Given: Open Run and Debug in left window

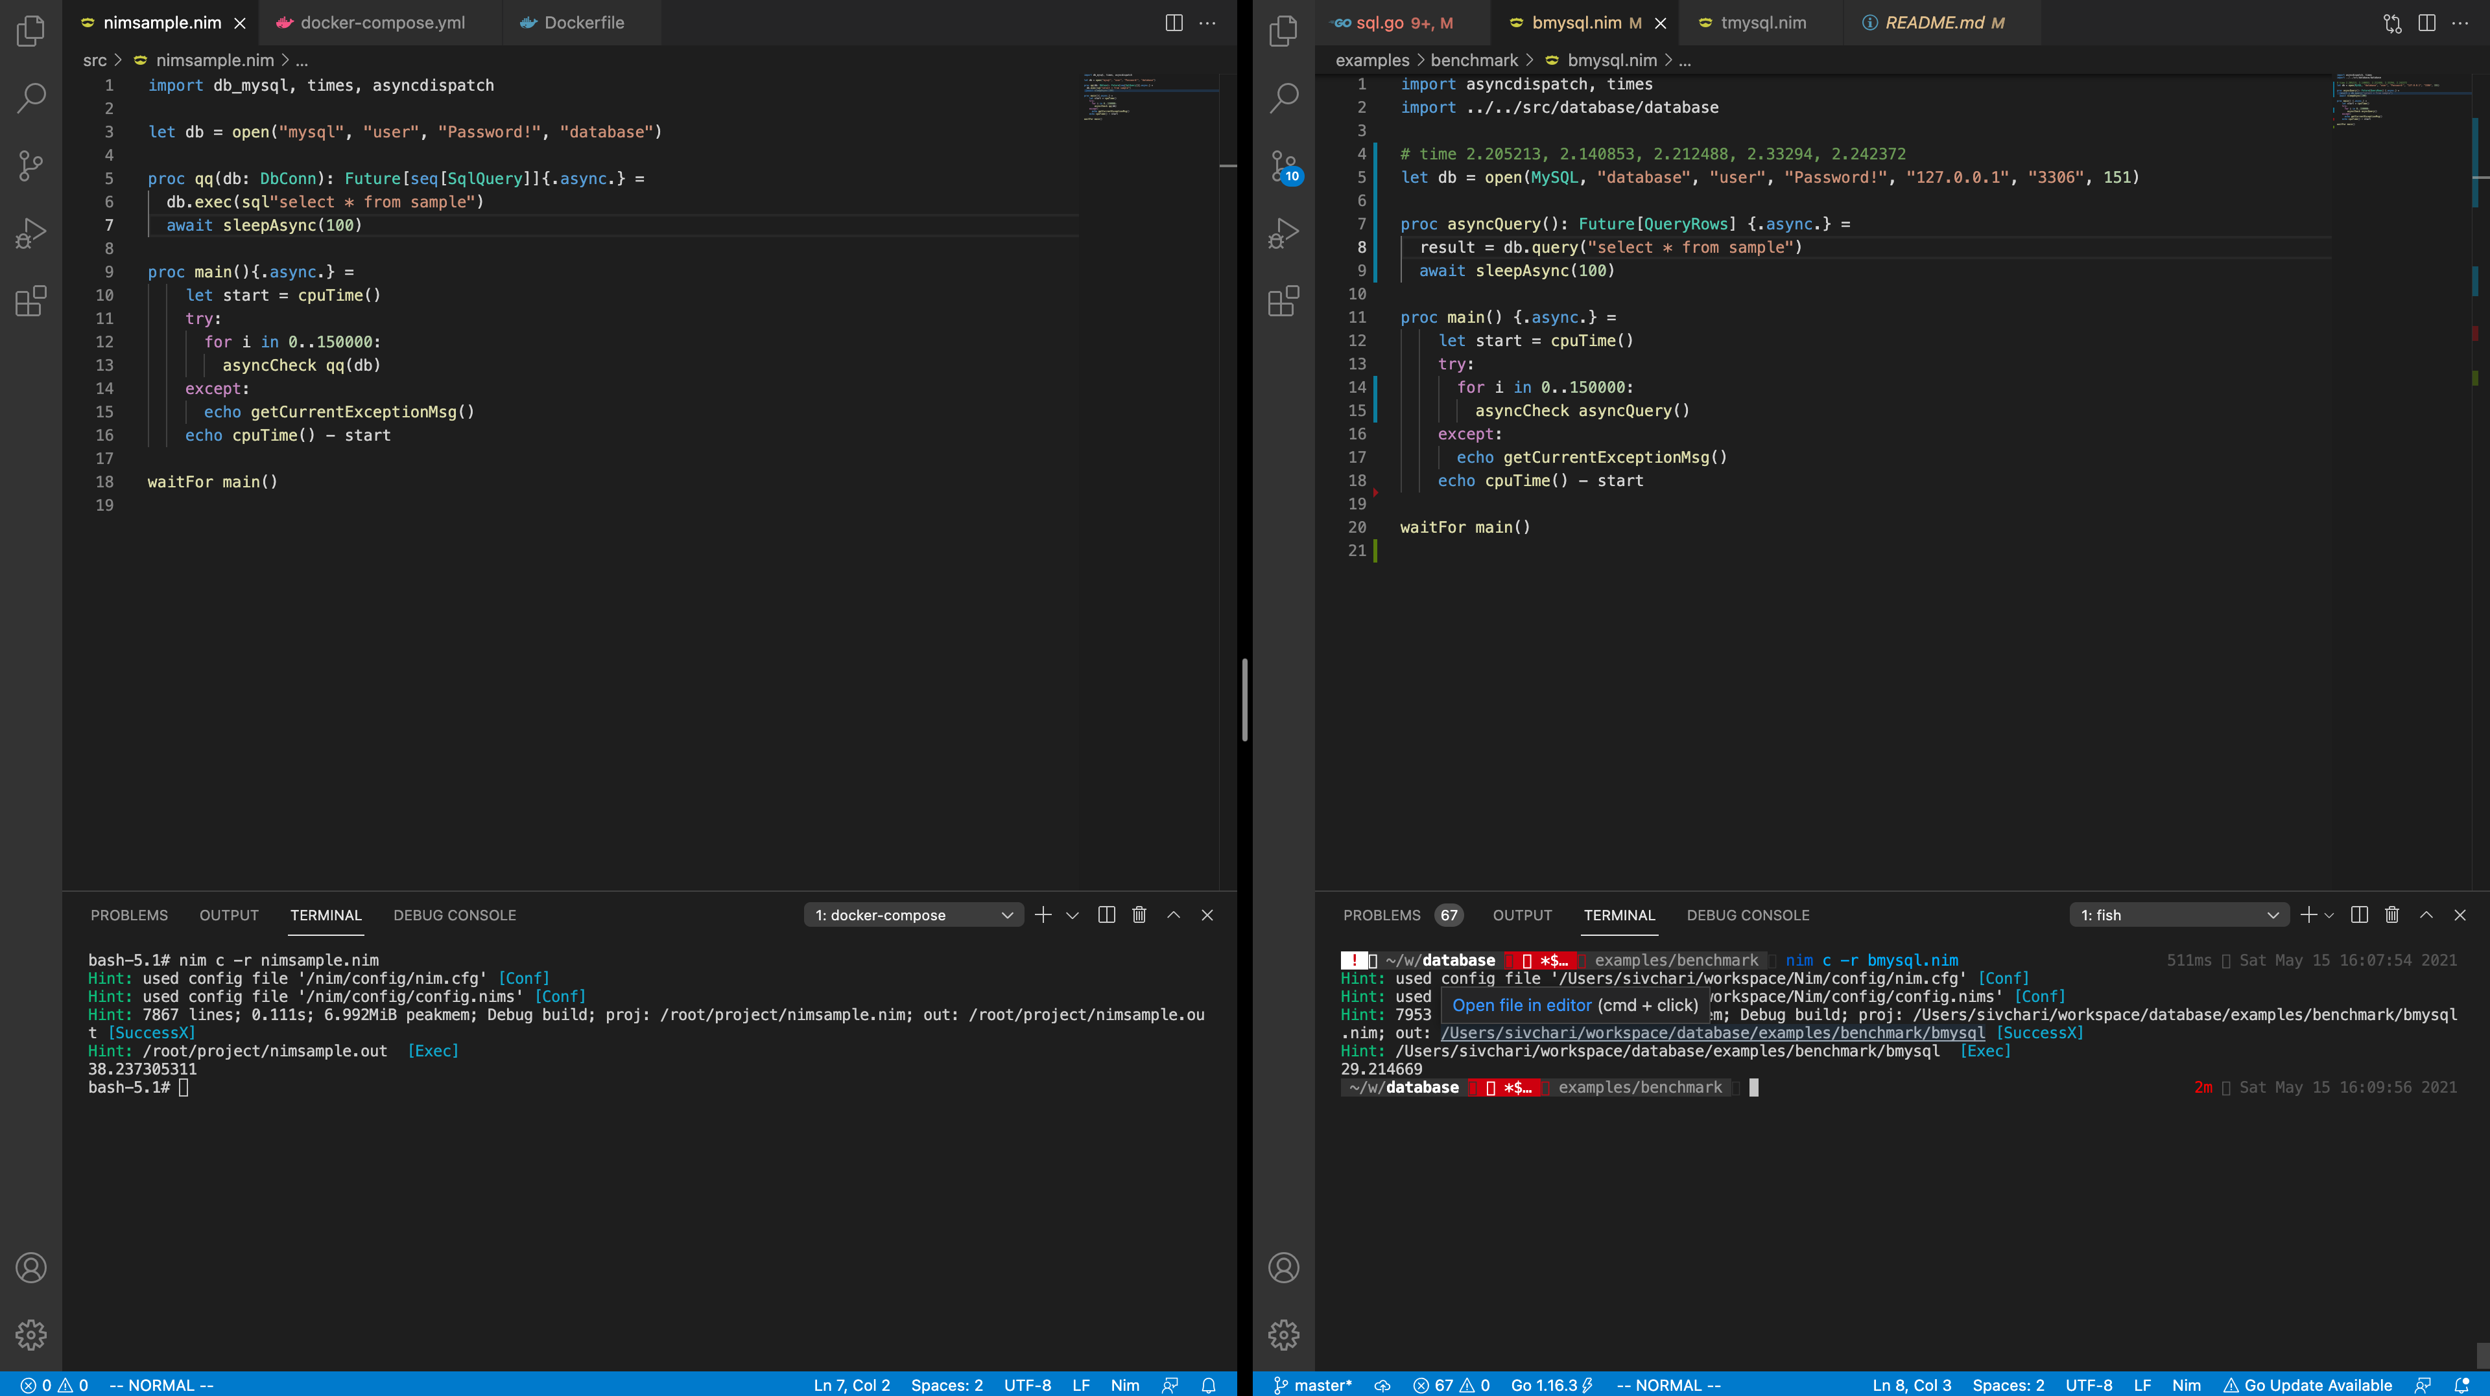Looking at the screenshot, I should [x=31, y=233].
